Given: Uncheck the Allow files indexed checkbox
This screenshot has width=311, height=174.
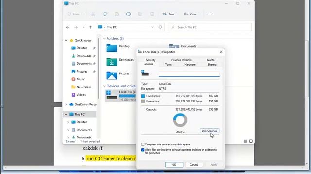Looking at the screenshot, I should (x=143, y=150).
